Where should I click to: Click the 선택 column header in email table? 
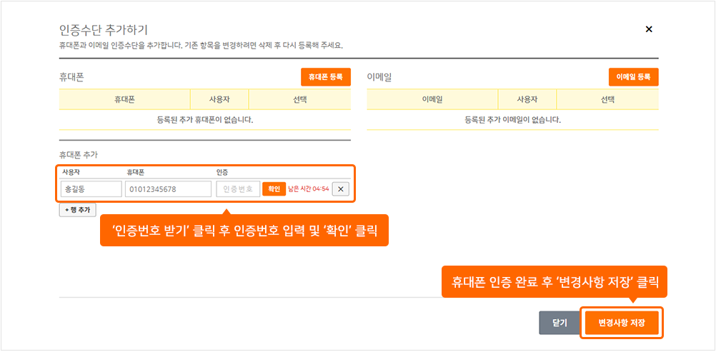607,99
